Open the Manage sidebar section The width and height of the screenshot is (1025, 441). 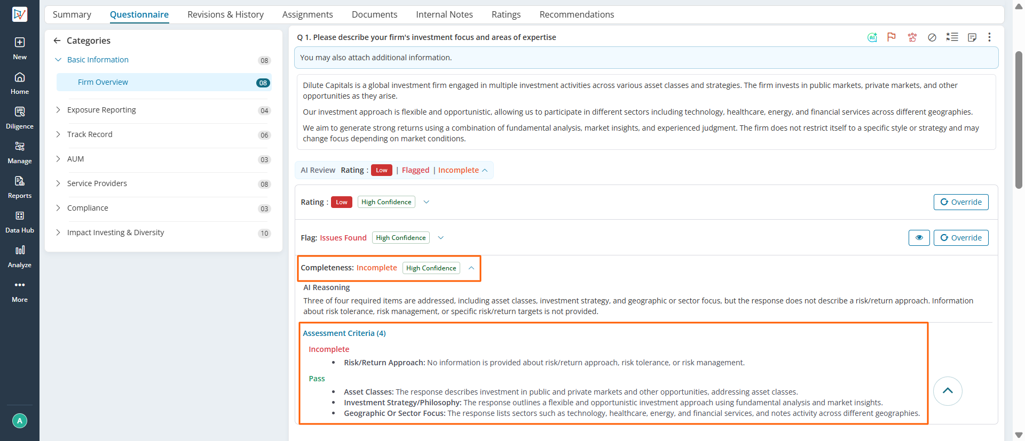click(x=20, y=152)
